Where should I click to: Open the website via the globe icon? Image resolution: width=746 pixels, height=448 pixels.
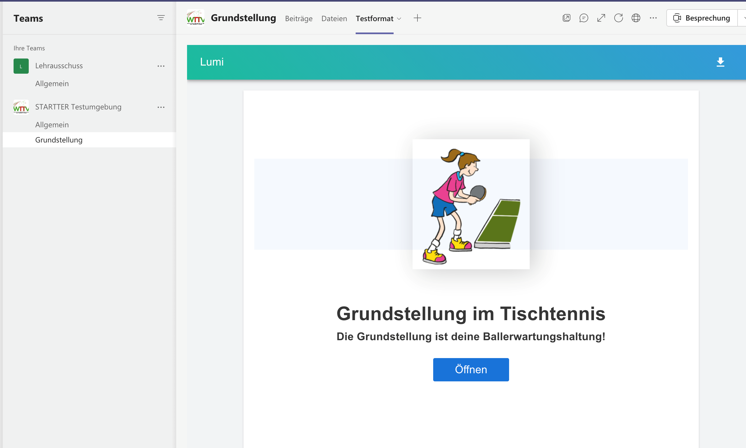tap(636, 18)
